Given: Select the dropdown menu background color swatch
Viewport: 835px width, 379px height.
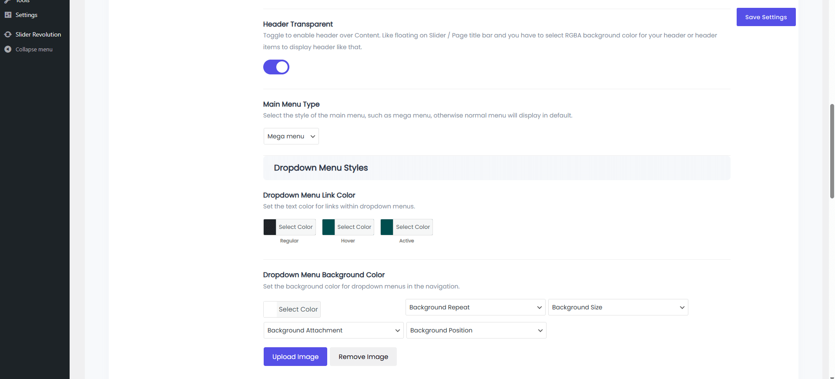Looking at the screenshot, I should (x=270, y=309).
